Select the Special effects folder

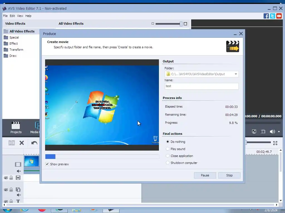[x=14, y=37]
